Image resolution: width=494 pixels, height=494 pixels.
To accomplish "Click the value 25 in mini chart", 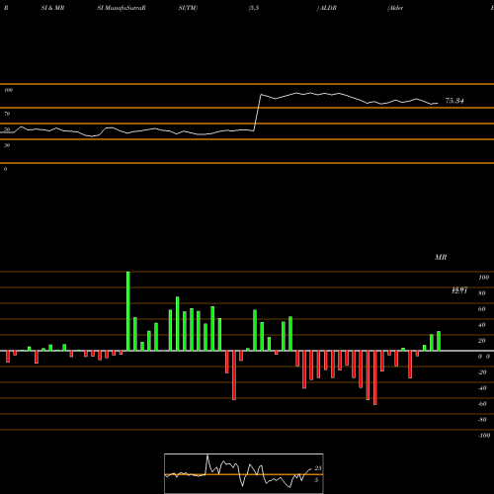I will 318,468.
